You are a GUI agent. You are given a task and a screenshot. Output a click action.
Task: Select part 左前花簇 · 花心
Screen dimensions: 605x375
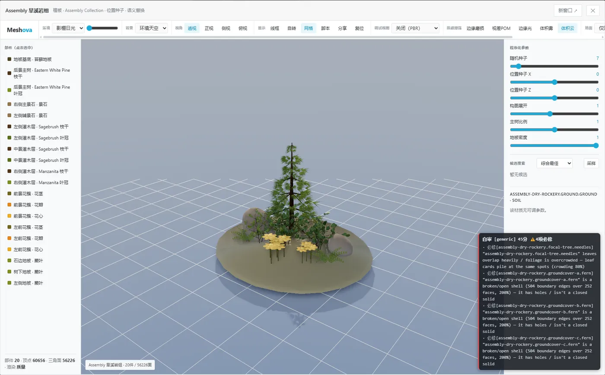(x=40, y=249)
